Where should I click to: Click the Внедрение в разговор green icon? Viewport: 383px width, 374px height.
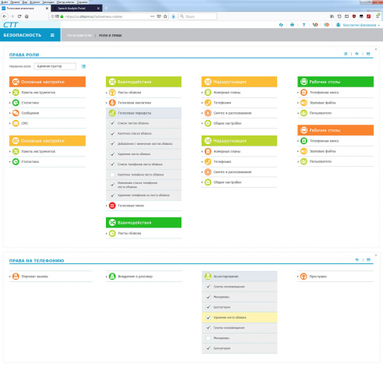tap(112, 277)
